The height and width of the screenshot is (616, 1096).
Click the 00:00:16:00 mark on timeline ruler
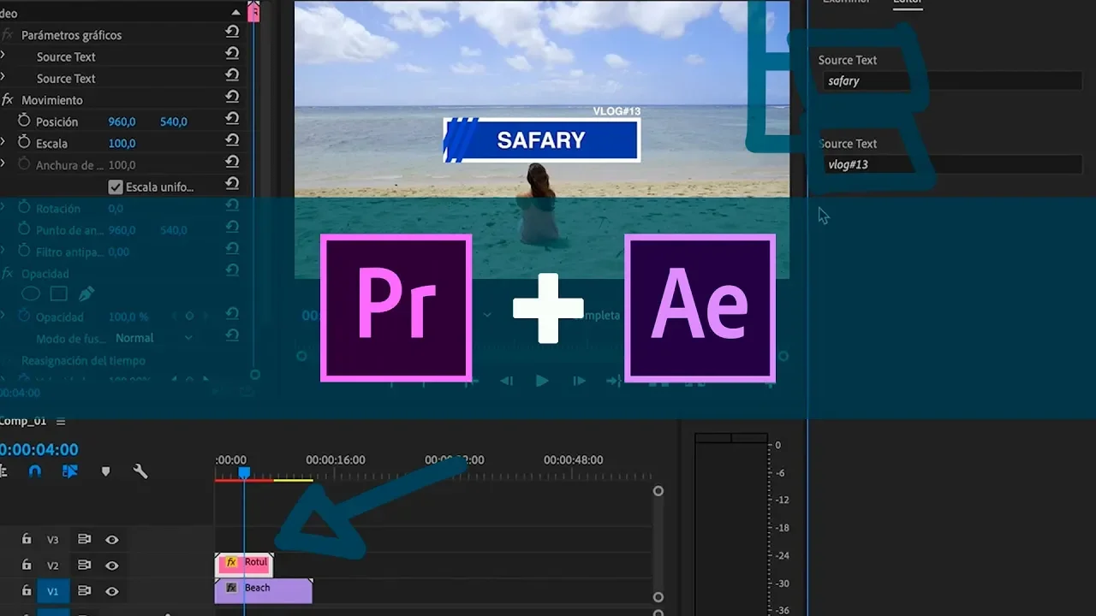[336, 459]
